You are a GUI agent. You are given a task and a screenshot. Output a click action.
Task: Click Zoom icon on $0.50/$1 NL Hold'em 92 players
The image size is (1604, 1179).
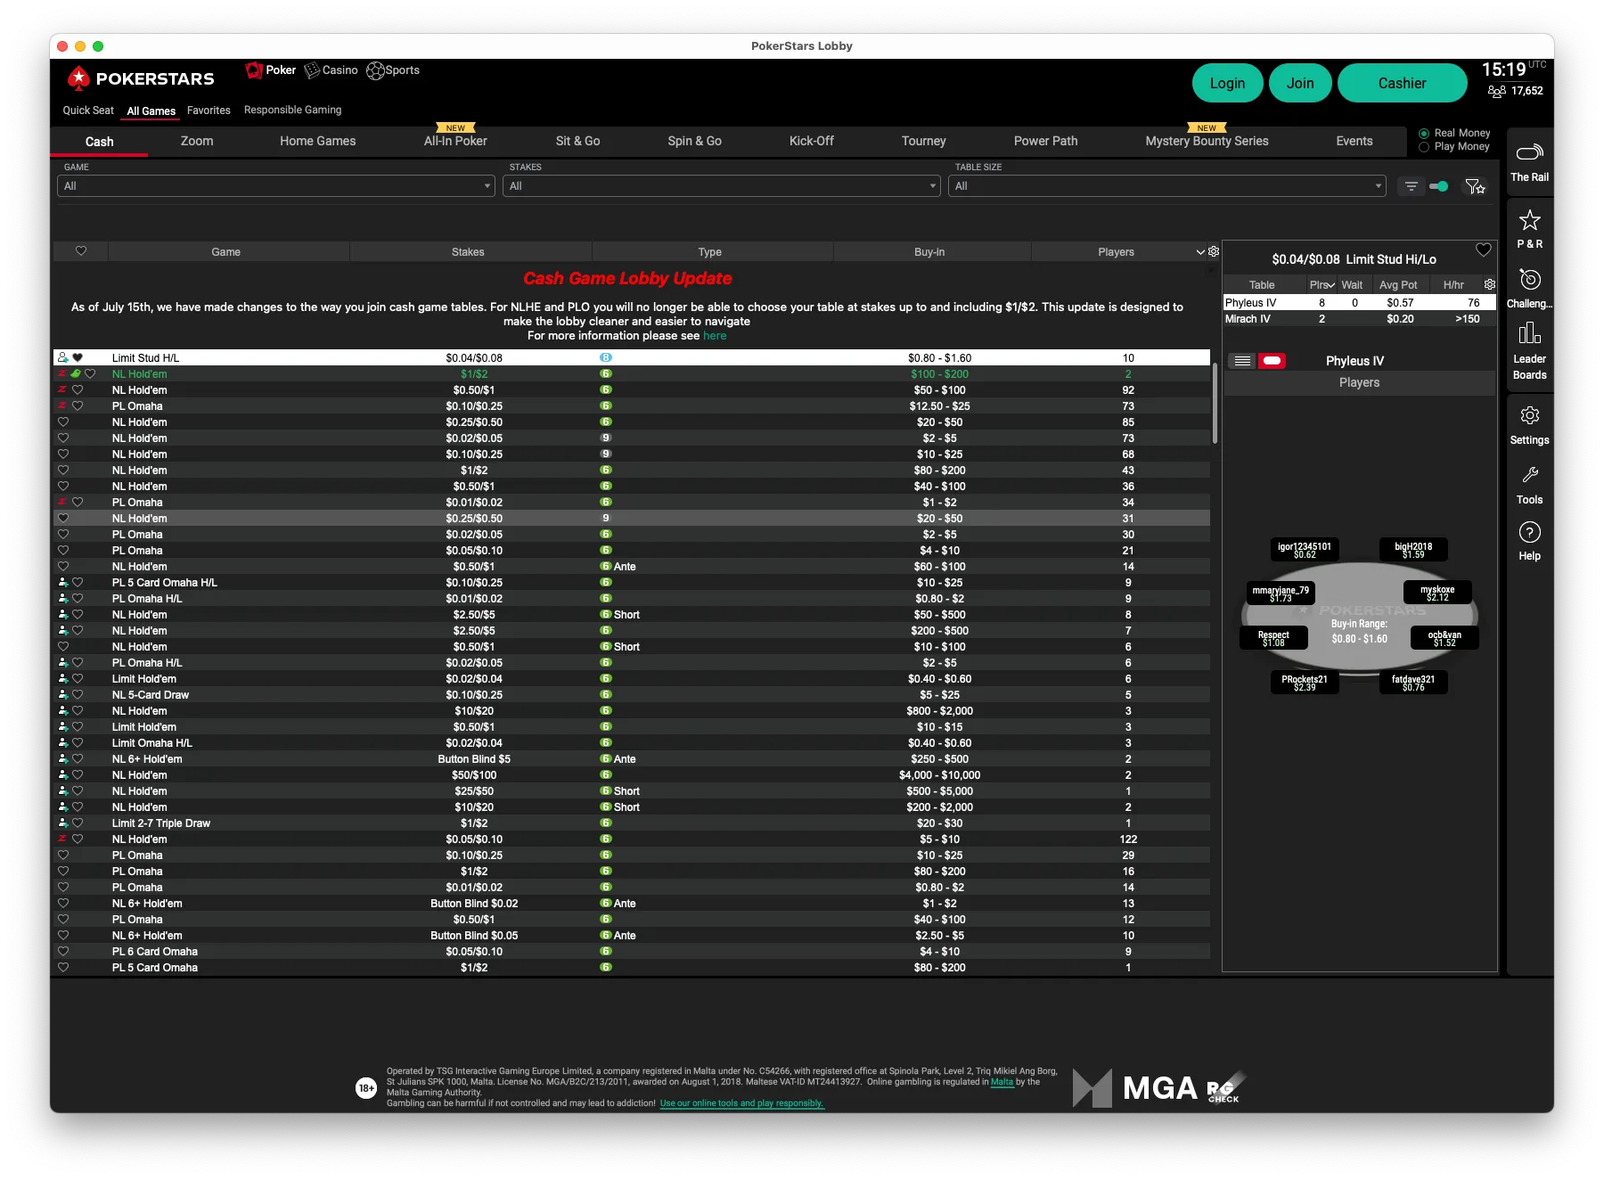coord(61,390)
